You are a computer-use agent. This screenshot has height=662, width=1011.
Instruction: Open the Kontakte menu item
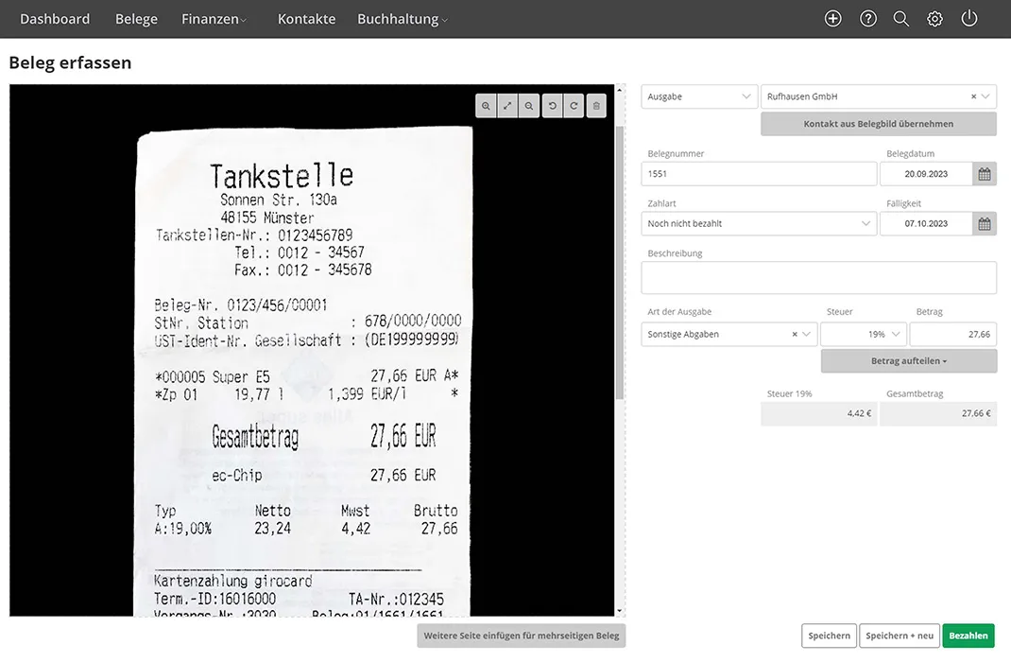point(306,19)
